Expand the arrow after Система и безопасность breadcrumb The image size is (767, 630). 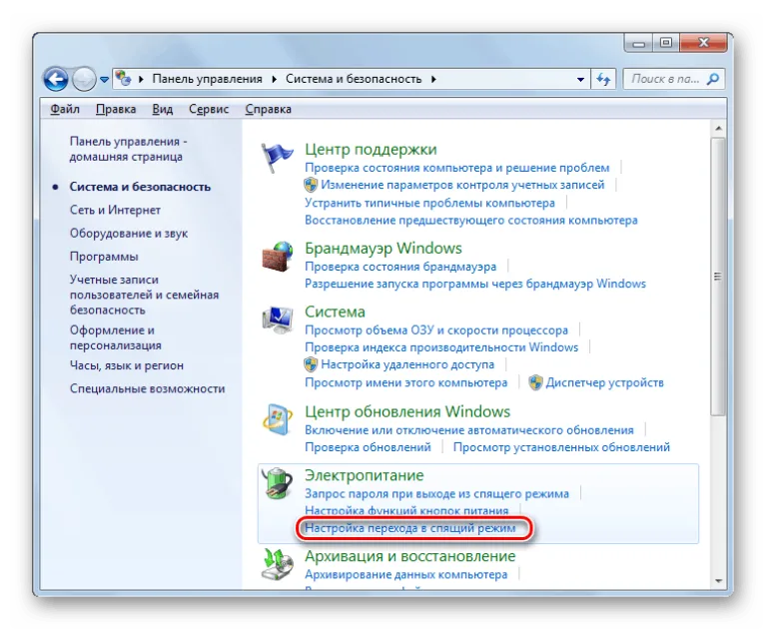tap(433, 79)
